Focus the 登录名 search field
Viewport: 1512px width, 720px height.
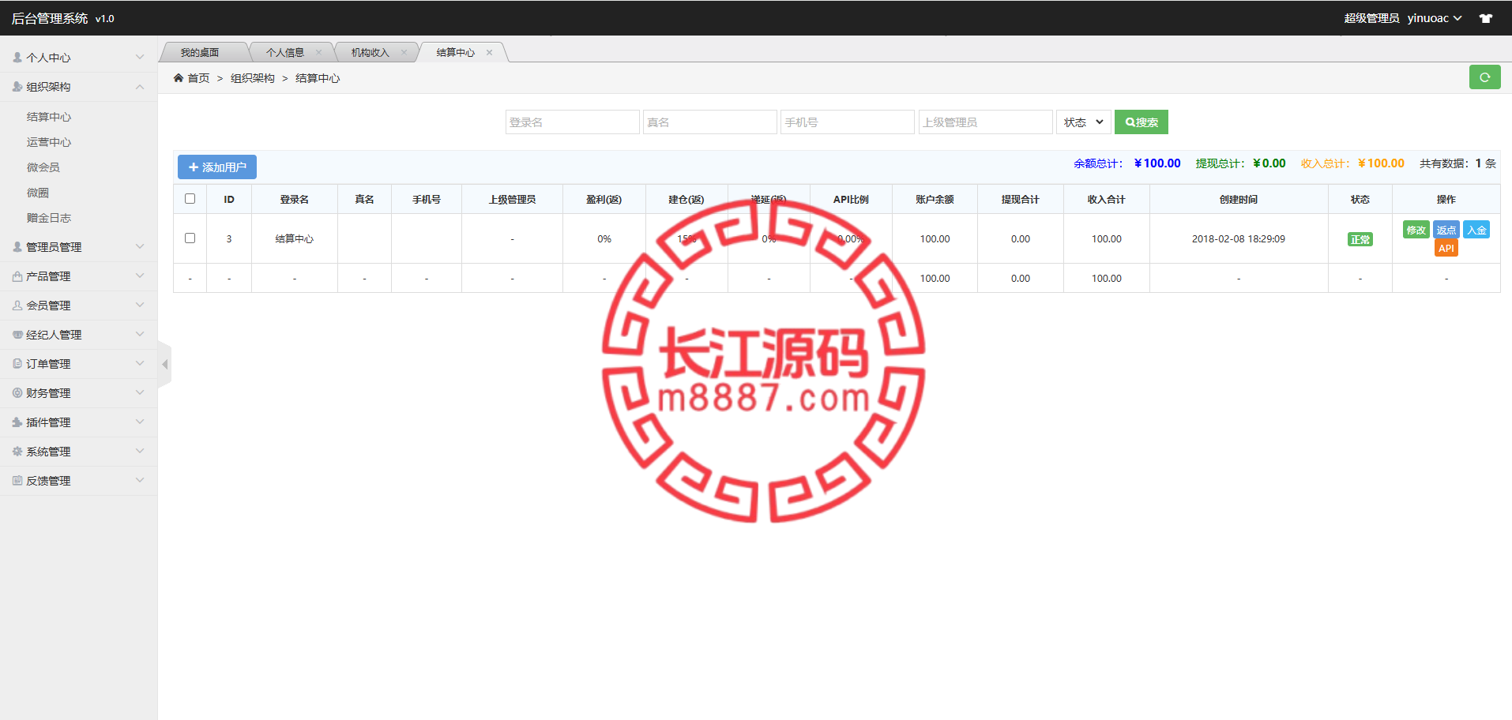[573, 122]
